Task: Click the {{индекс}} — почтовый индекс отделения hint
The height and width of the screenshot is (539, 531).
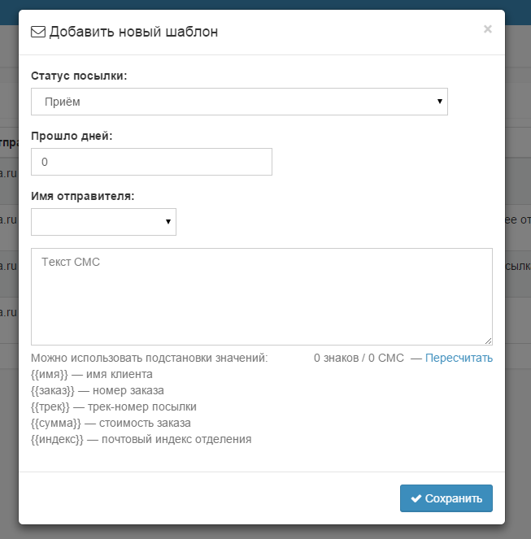Action: [x=141, y=439]
